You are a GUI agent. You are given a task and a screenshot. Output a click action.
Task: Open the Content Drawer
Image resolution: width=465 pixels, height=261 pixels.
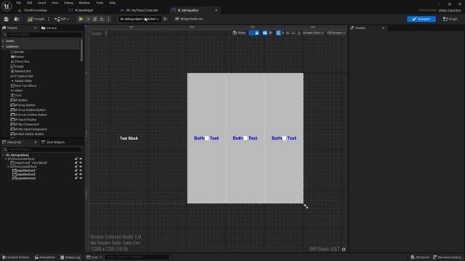(x=16, y=257)
